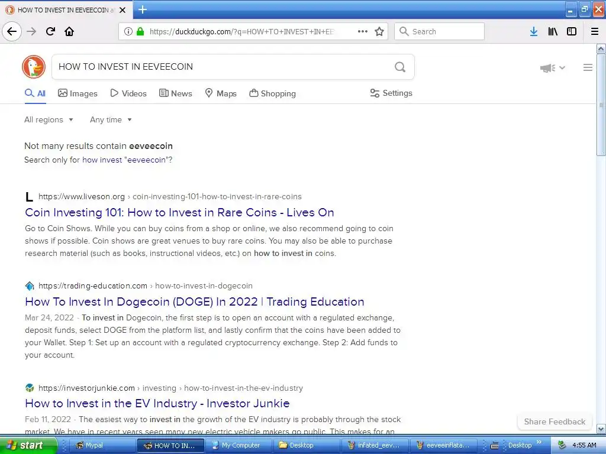Click the how invest "eeveecoin" suggestion link

point(126,160)
